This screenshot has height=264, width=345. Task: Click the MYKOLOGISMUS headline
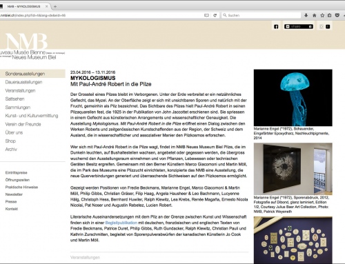(x=93, y=78)
